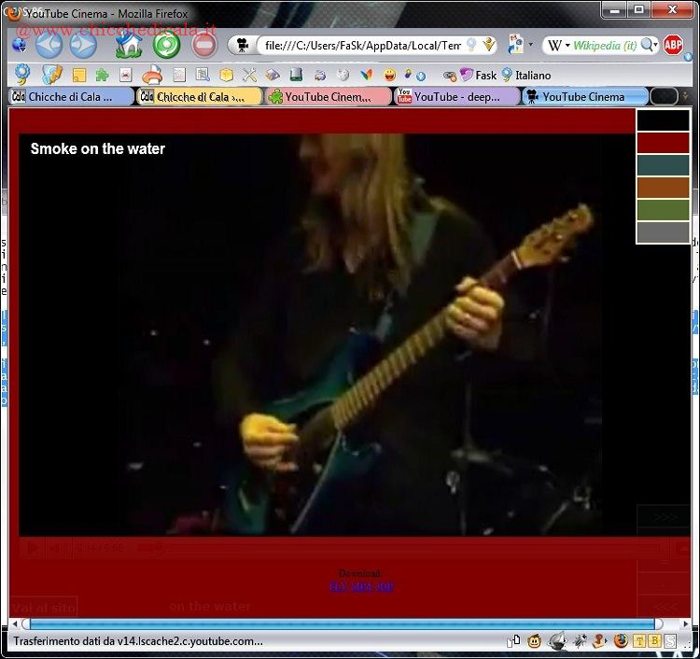Click the file URL address field
This screenshot has height=659, width=700.
(x=360, y=45)
